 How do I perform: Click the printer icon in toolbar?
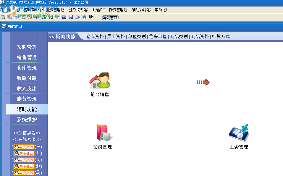tap(77, 17)
